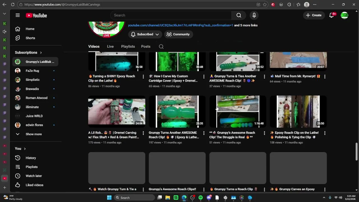The height and width of the screenshot is (202, 359).
Task: Open File Explorer from the taskbar
Action: point(168,198)
